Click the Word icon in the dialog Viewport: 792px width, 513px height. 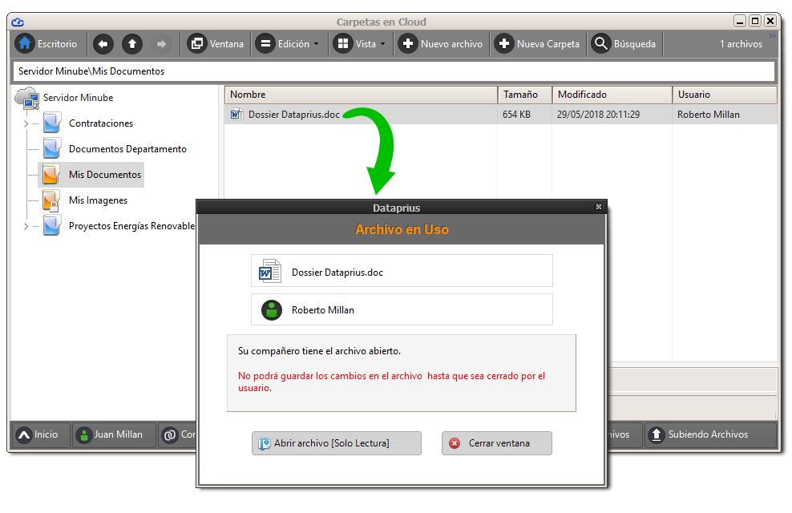pos(270,271)
